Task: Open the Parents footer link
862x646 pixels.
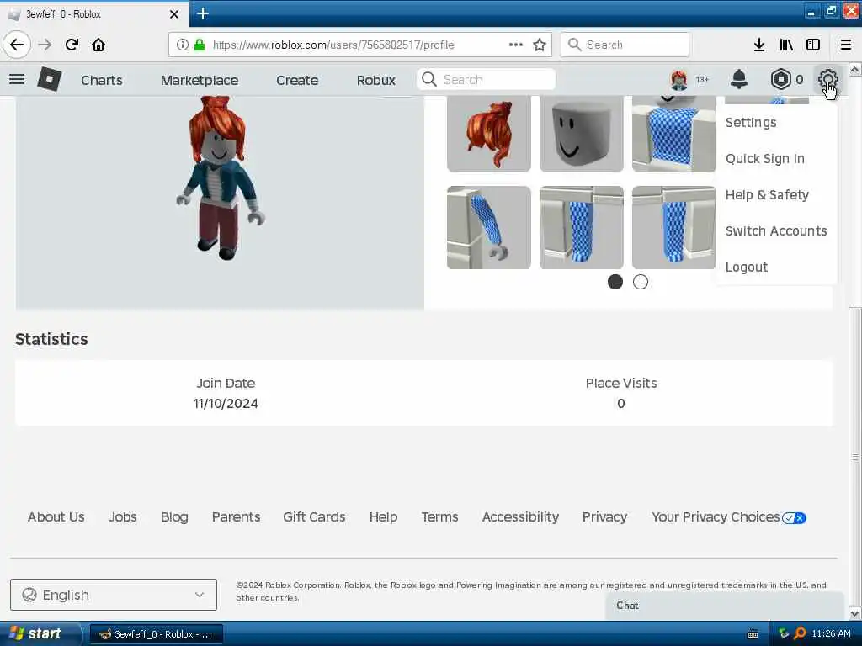Action: (x=236, y=517)
